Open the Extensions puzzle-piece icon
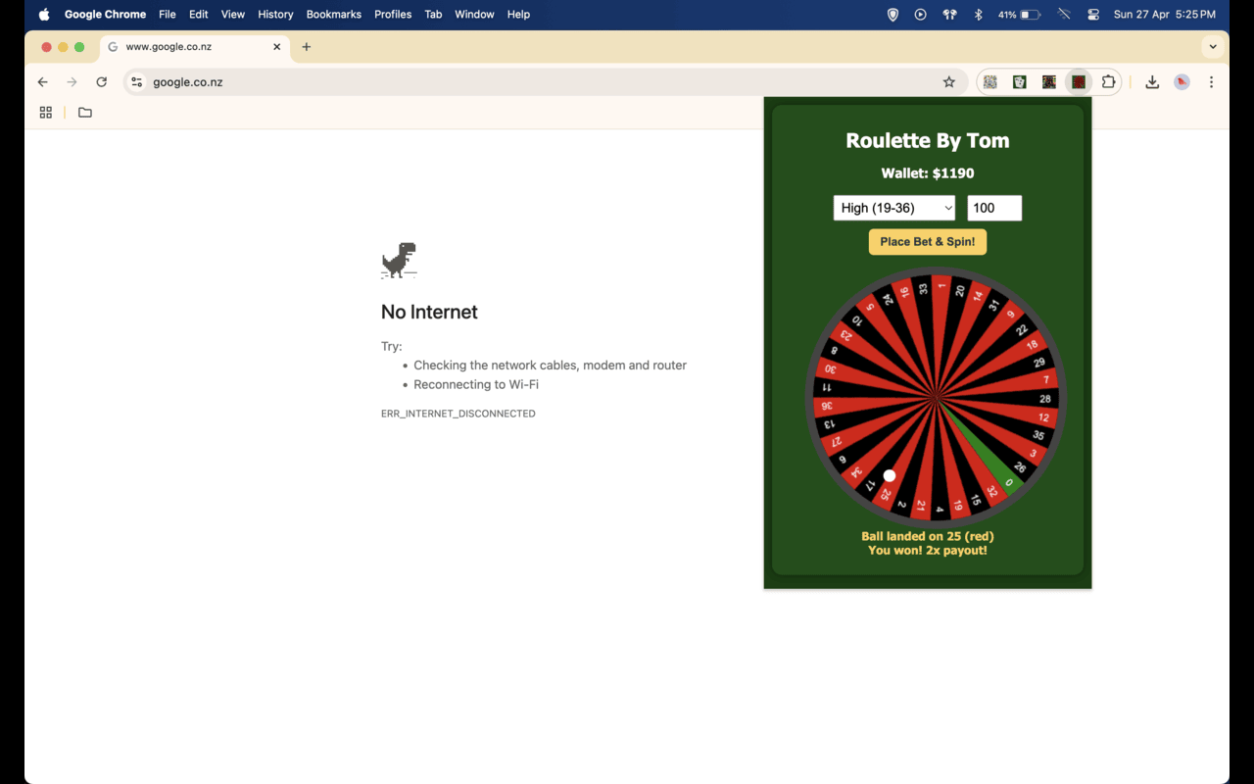1254x784 pixels. pyautogui.click(x=1108, y=81)
